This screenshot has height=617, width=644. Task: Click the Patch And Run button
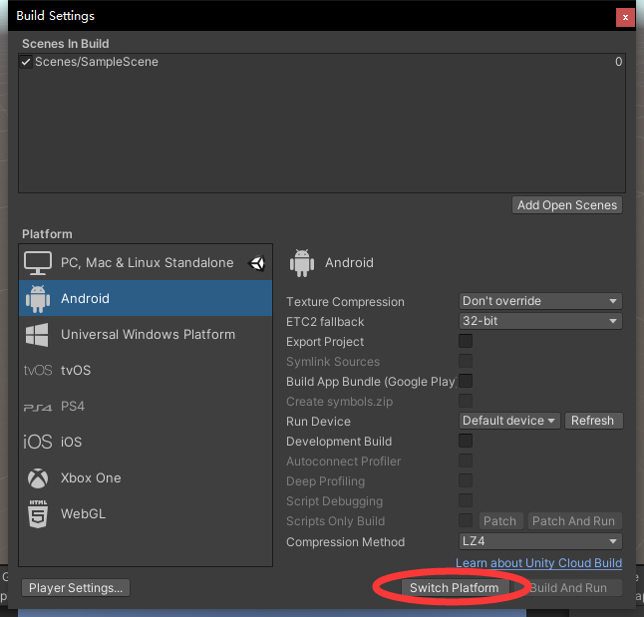[x=574, y=521]
